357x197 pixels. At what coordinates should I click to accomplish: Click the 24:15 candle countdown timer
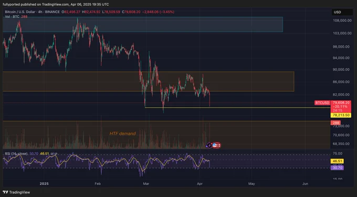[x=338, y=111]
